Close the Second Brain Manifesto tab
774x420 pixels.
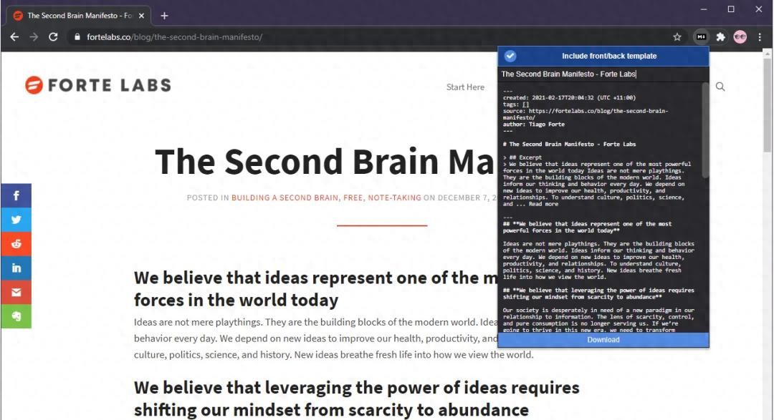tap(142, 16)
